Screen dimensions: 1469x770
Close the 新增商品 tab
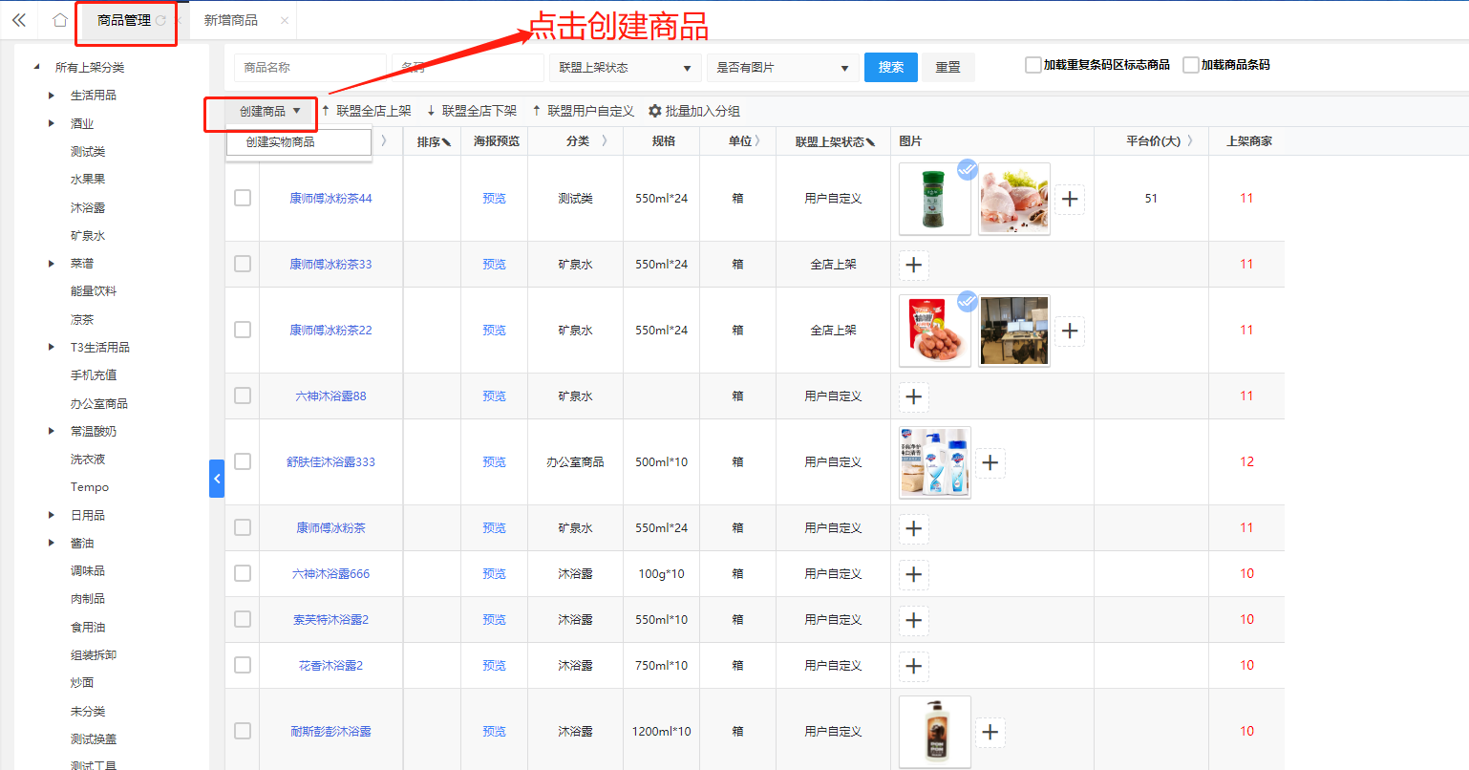[x=285, y=20]
